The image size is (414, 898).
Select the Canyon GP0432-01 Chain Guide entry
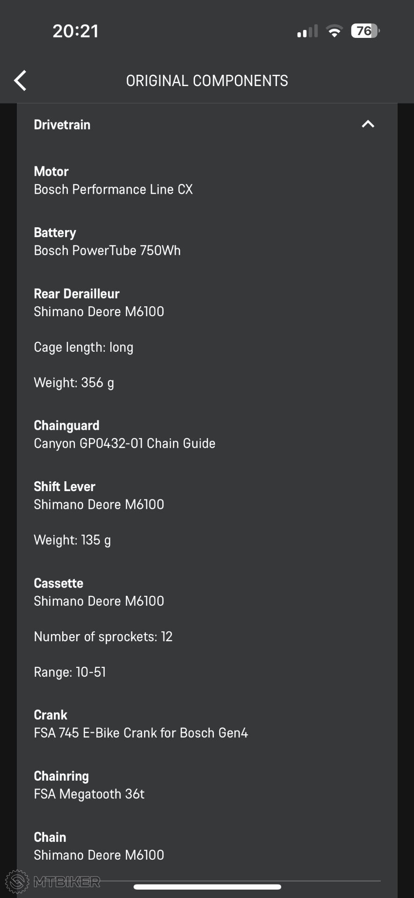tap(124, 443)
